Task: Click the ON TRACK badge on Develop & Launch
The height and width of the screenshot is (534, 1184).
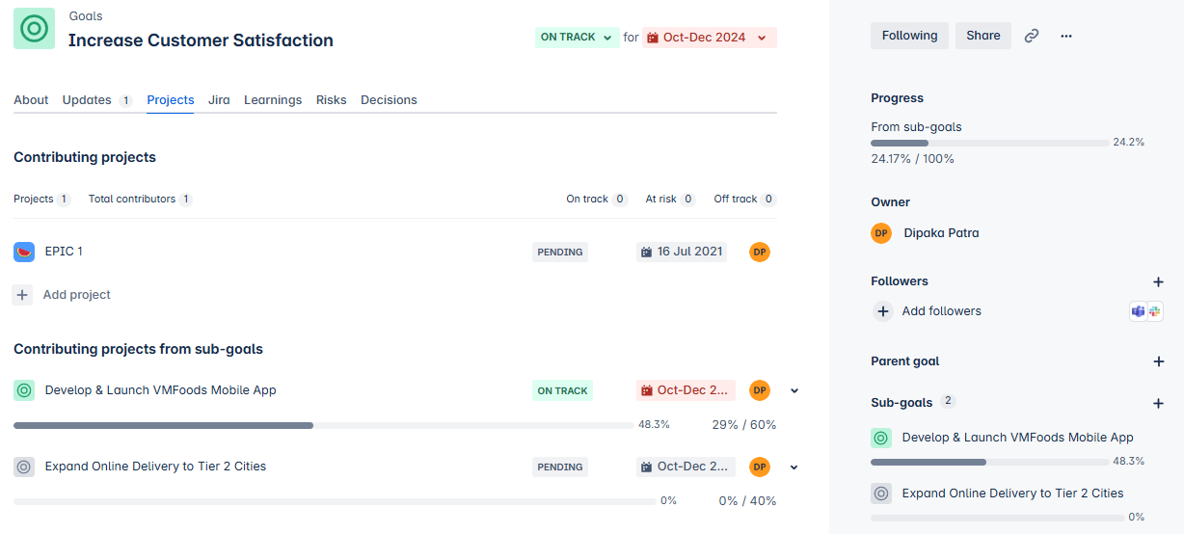Action: [562, 391]
